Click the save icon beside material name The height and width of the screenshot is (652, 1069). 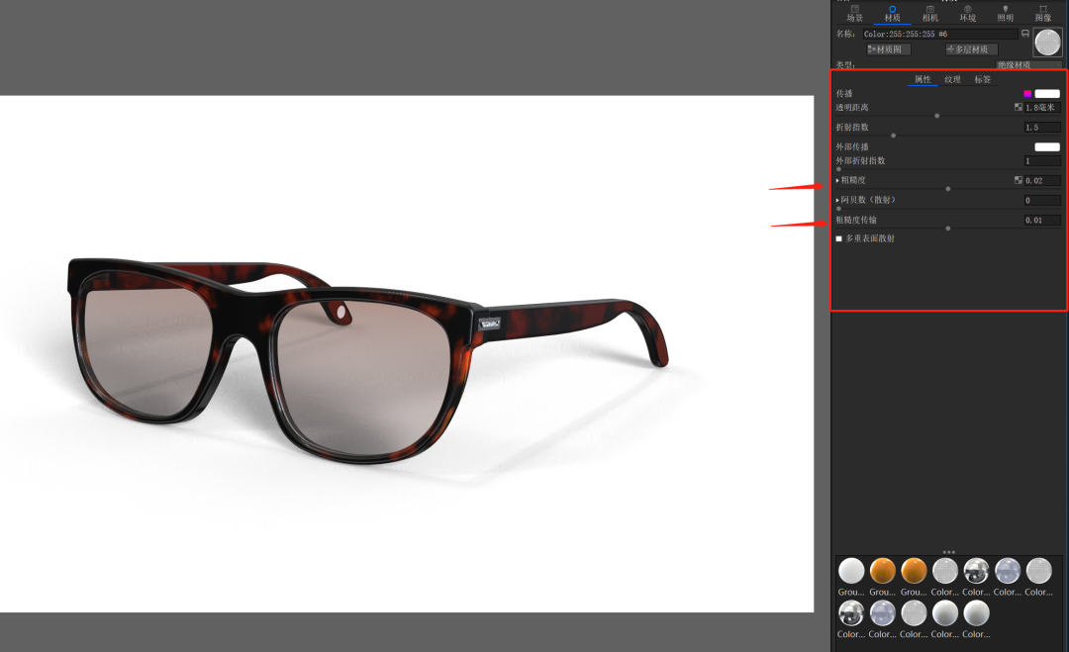(x=1024, y=34)
